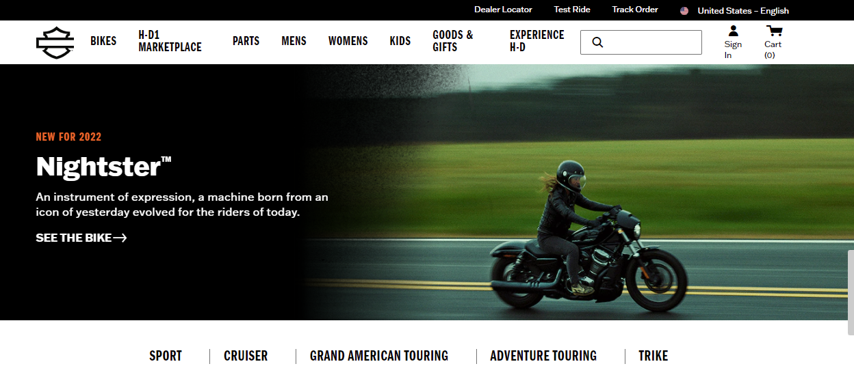Open the Experience H-D menu
The height and width of the screenshot is (392, 854).
pos(537,41)
